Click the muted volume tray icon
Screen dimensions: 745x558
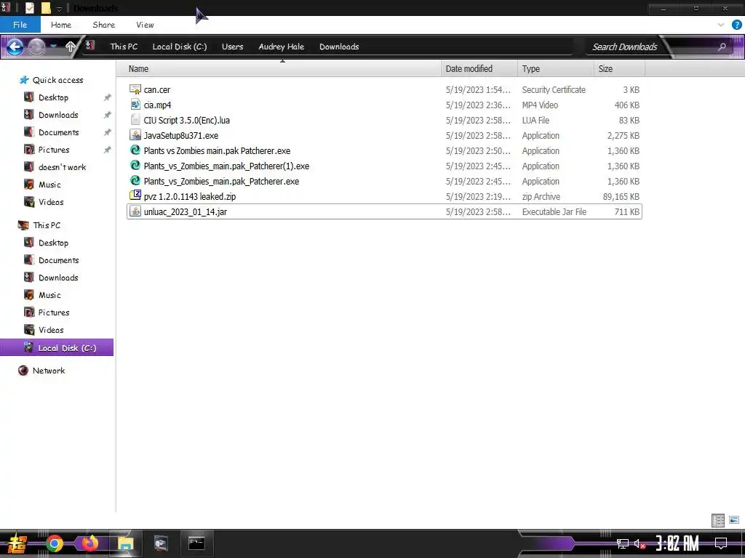(640, 543)
